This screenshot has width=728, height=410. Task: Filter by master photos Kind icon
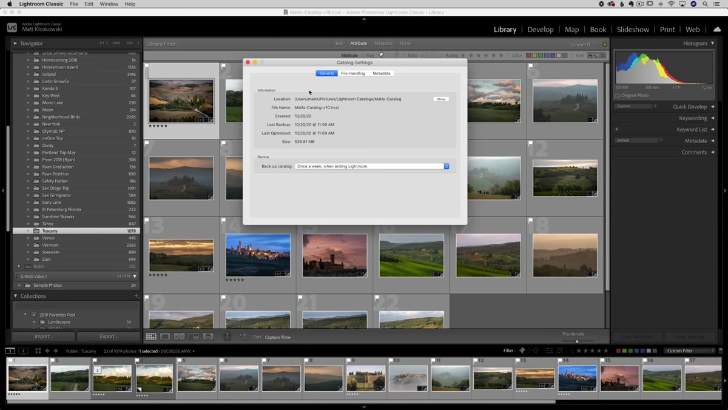click(591, 55)
